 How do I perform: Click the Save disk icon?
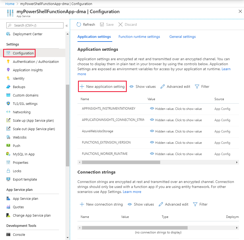pyautogui.click(x=102, y=24)
